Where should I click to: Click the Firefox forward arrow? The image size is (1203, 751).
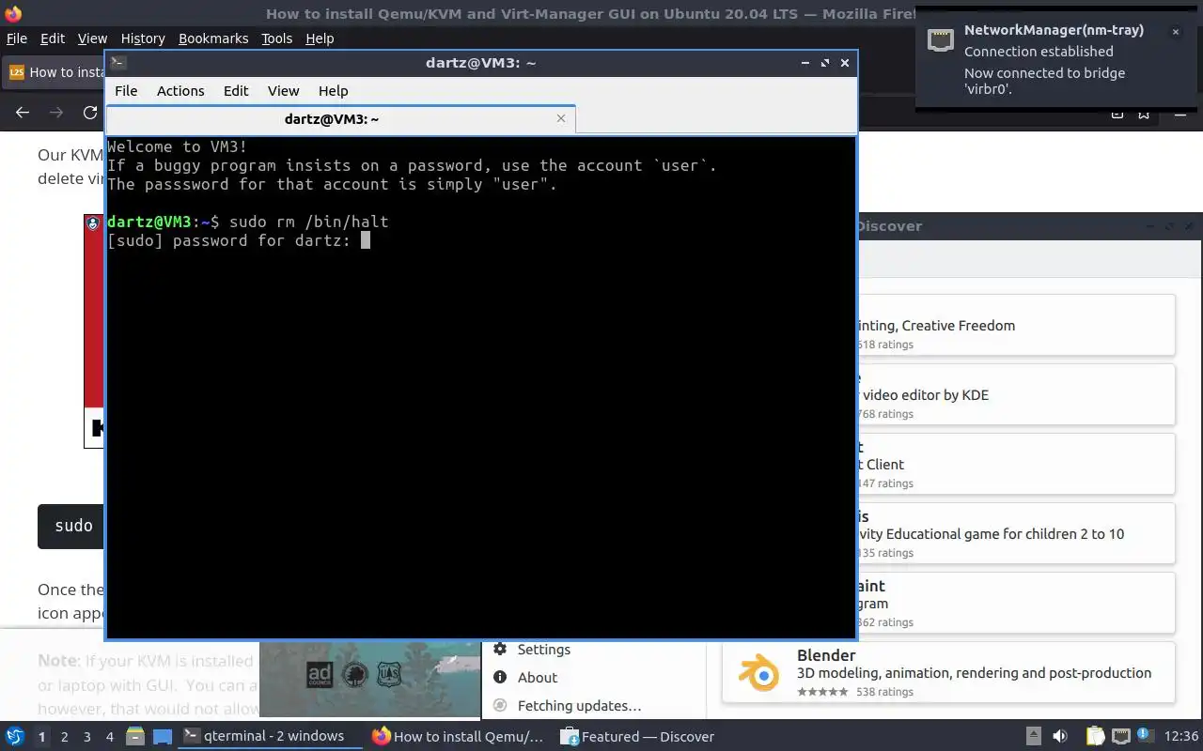56,113
